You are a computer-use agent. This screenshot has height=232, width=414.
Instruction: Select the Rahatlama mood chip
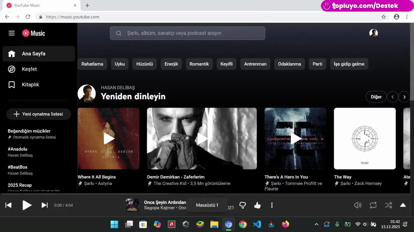[x=92, y=64]
